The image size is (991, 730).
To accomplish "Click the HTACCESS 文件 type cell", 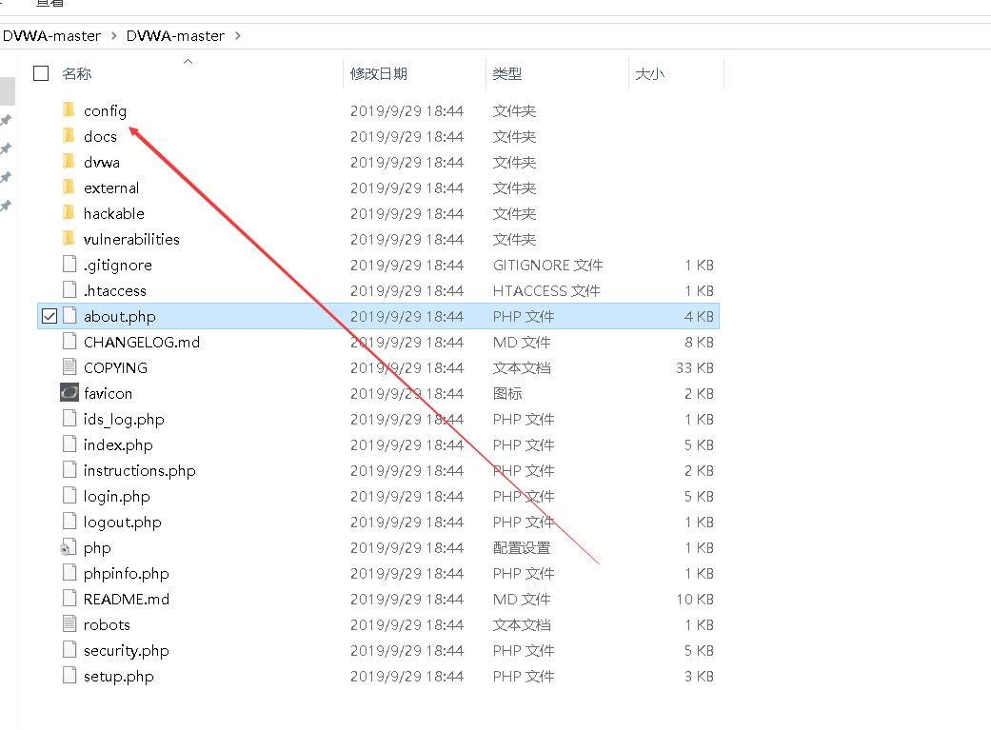I will pyautogui.click(x=546, y=290).
